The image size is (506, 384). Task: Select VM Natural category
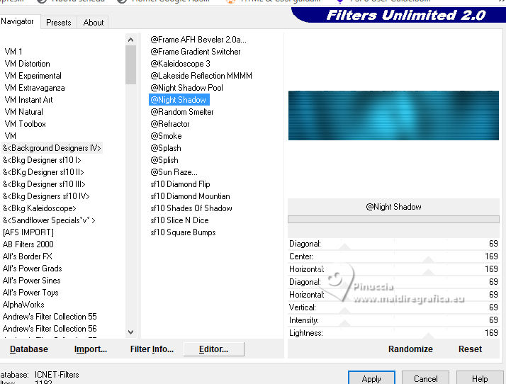23,112
